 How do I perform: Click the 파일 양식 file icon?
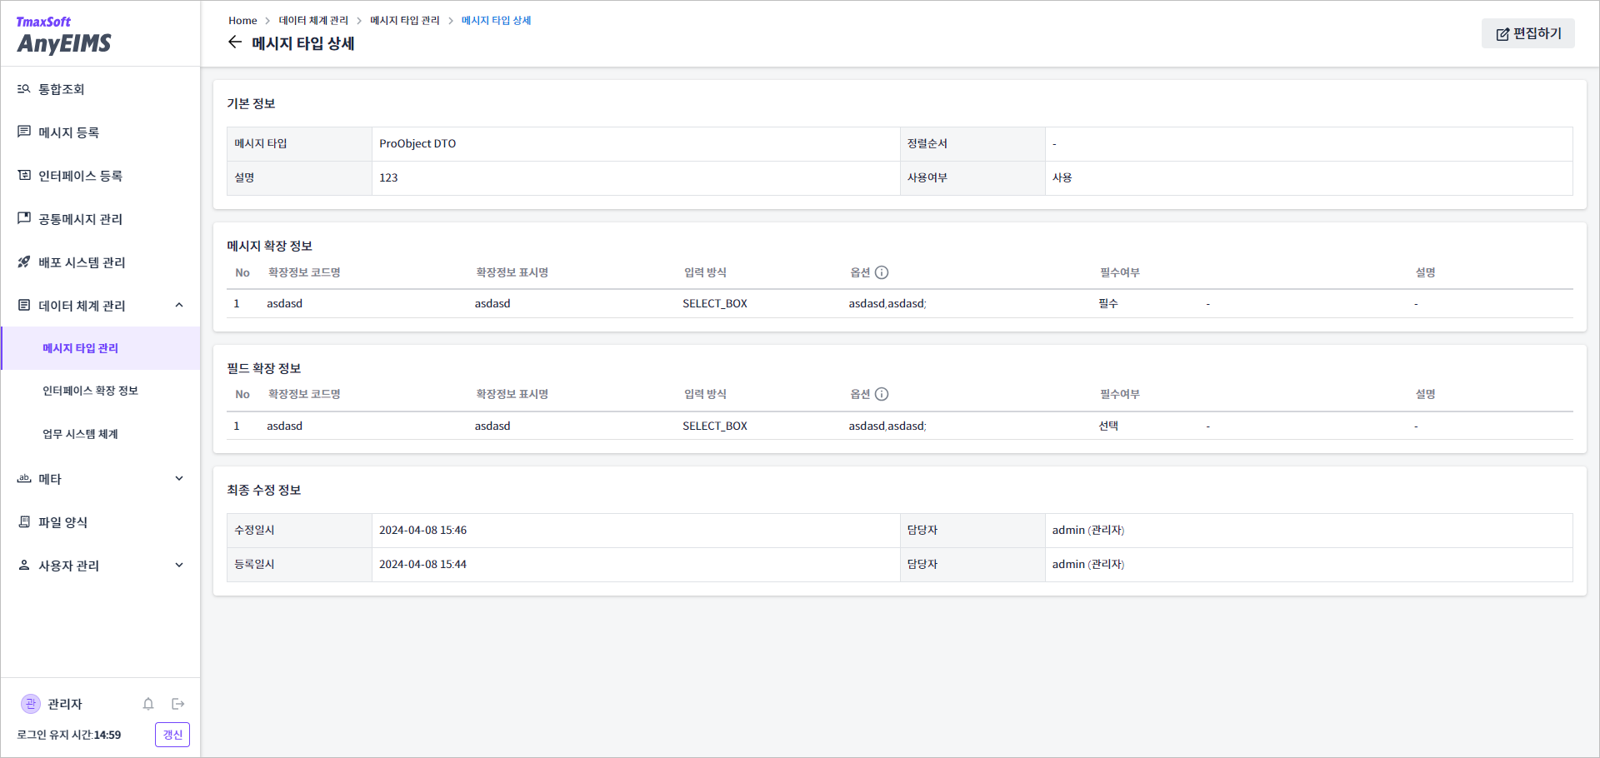(x=24, y=521)
